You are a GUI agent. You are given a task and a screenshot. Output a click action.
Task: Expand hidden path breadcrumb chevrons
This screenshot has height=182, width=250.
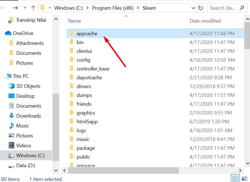pyautogui.click(x=50, y=8)
